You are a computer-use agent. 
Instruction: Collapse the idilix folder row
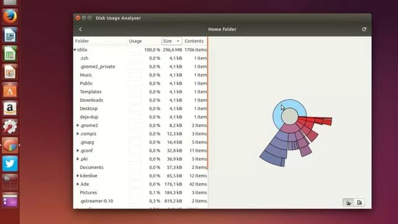75,50
